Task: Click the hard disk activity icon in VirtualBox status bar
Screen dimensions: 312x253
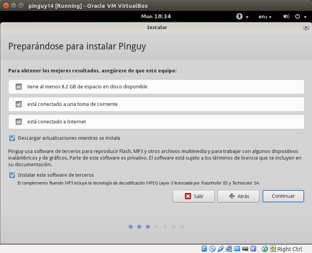Action: pyautogui.click(x=204, y=249)
